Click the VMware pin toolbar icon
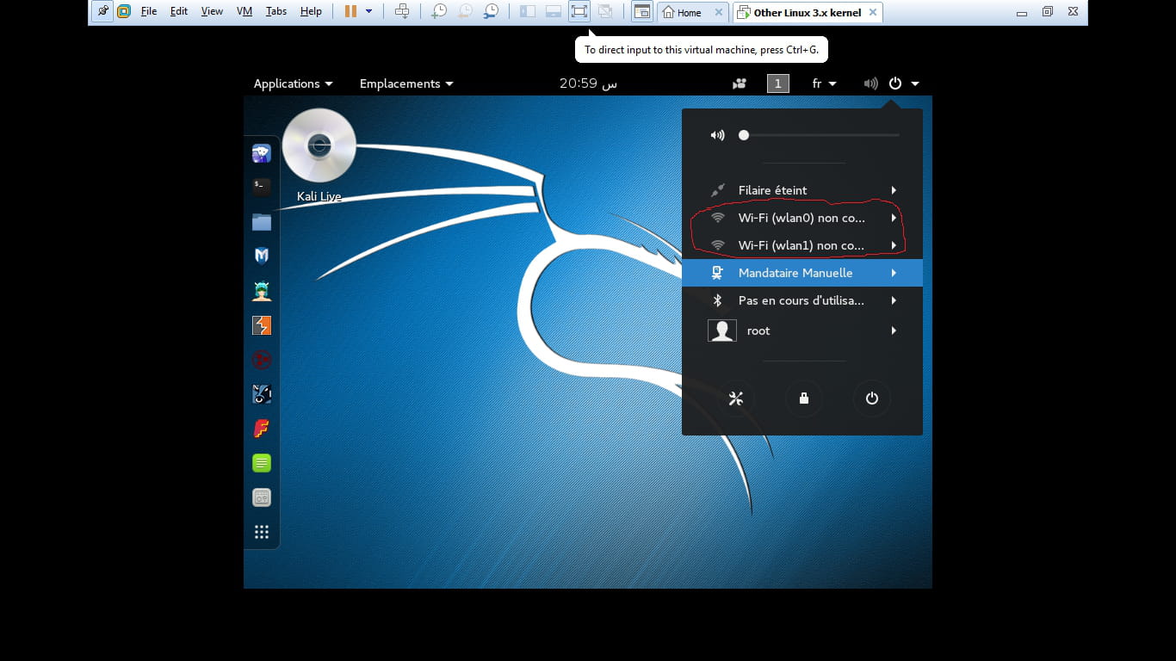The width and height of the screenshot is (1176, 661). pos(102,11)
